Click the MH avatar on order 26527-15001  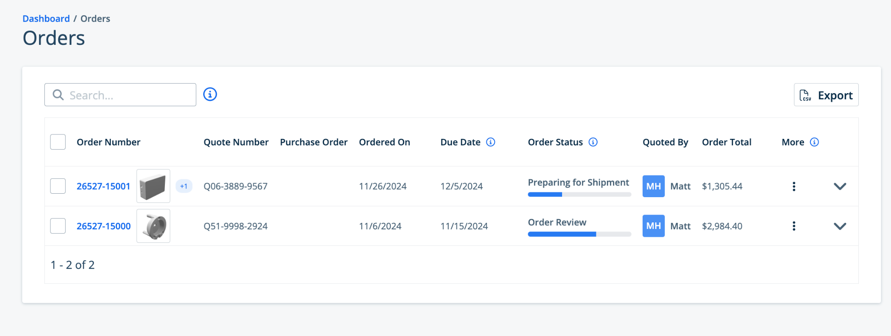point(653,186)
